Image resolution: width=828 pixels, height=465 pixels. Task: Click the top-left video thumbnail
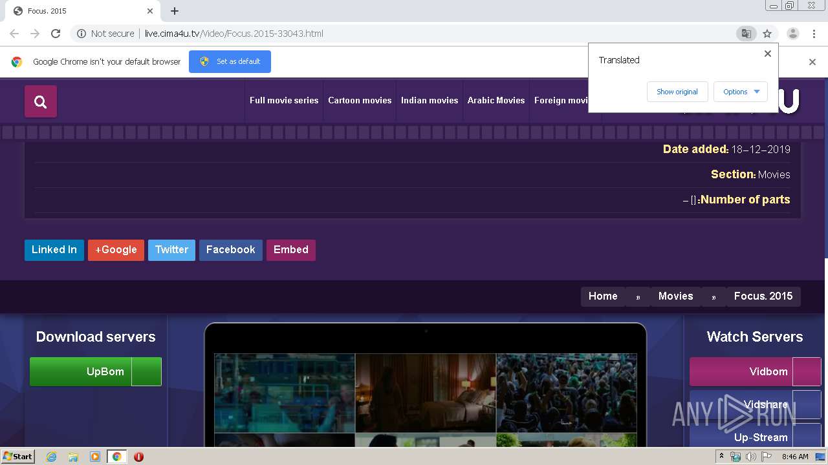coord(285,393)
